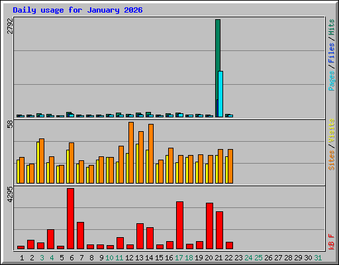Viewport: 339px width, 265px height.
Task: Click day label 19 on the x-axis
Action: click(x=199, y=258)
